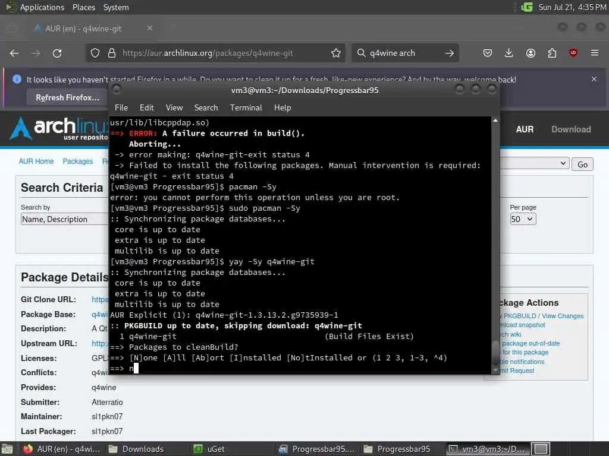Go back with the Firefox back arrow
Viewport: 609px width, 456px height.
click(14, 53)
